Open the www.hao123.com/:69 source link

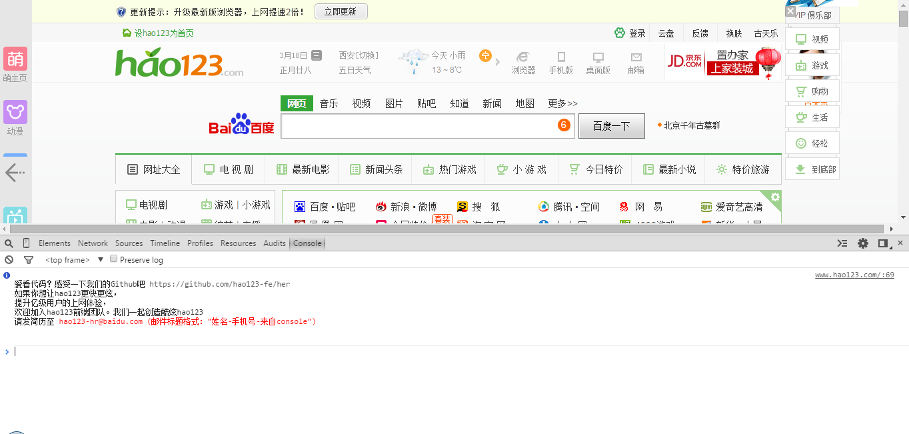854,275
